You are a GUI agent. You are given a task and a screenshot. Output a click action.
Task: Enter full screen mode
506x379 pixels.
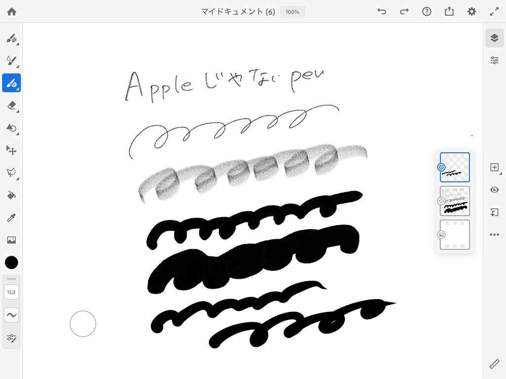(494, 12)
